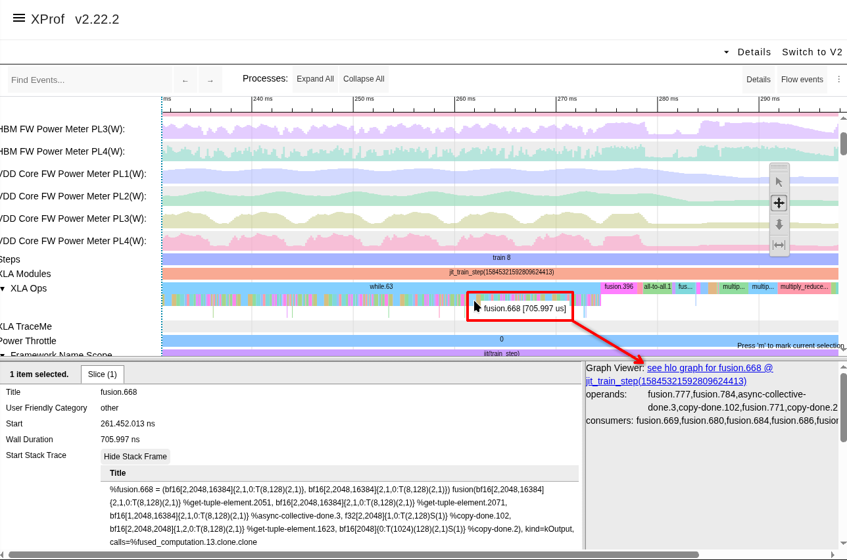The image size is (847, 560).
Task: Collapse the XLA Ops track
Action: tap(3, 289)
